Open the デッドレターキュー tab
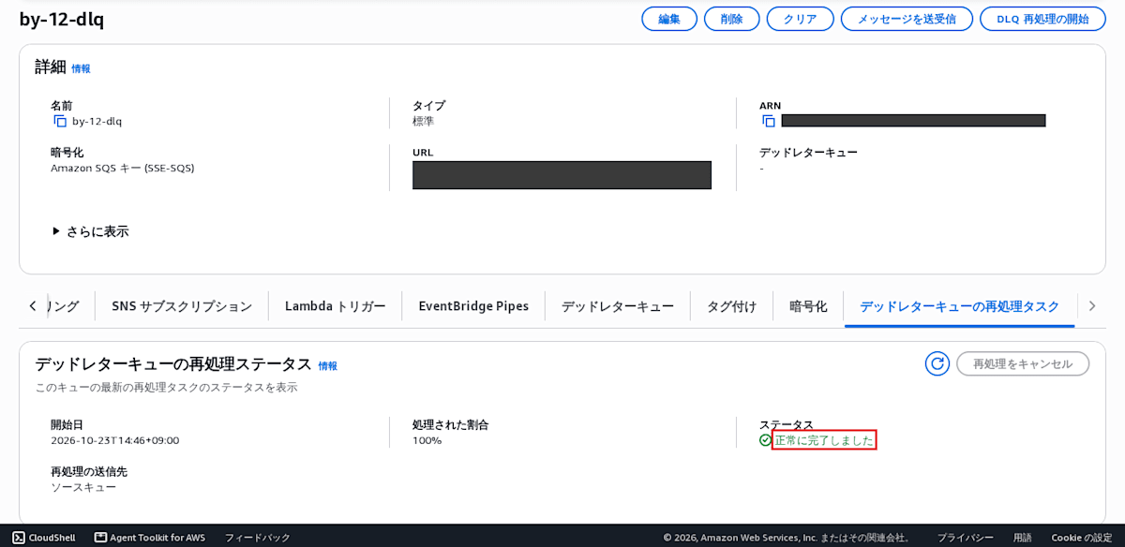 pos(618,306)
